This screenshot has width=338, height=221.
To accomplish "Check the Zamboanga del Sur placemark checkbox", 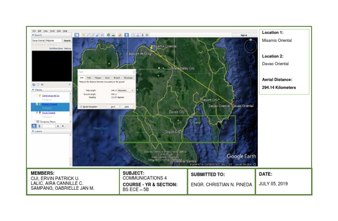I will coord(37,95).
